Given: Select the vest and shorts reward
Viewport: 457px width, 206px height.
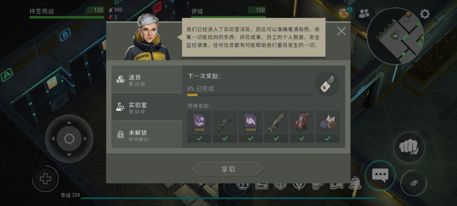Looking at the screenshot, I should [327, 122].
